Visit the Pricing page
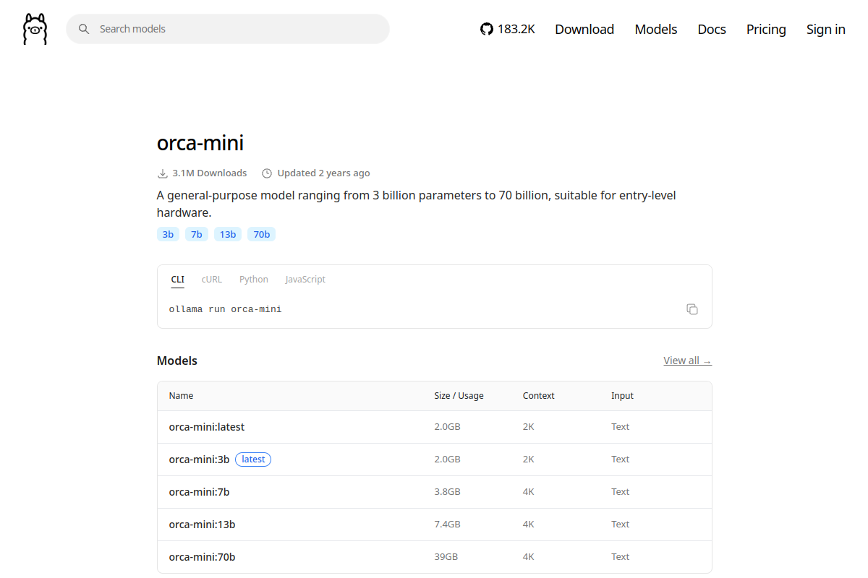 point(766,29)
